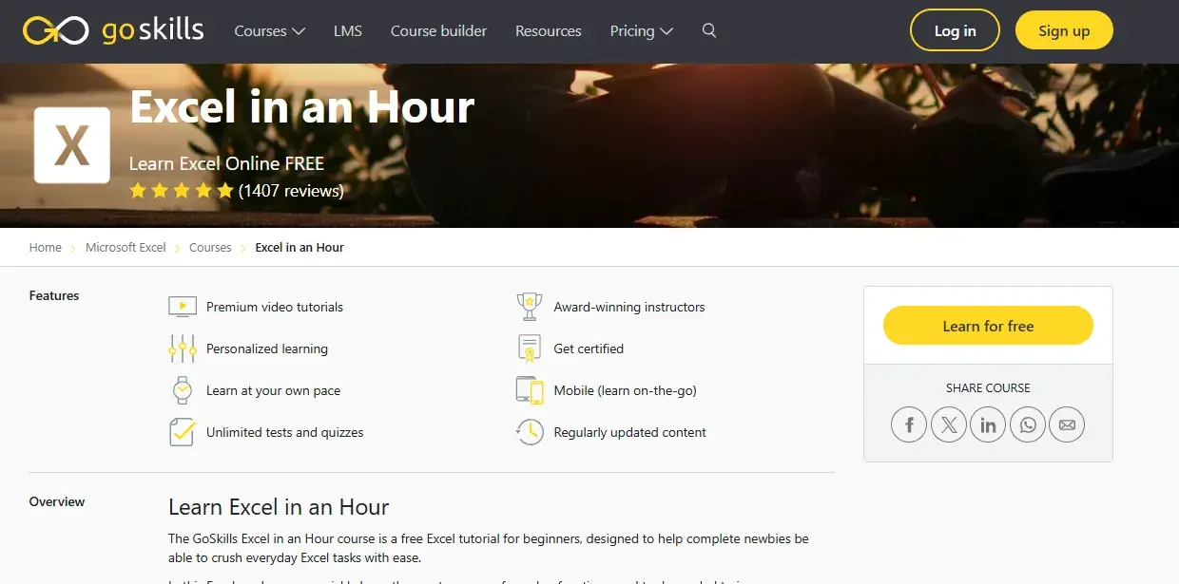Click the Mobile devices icon

[530, 390]
